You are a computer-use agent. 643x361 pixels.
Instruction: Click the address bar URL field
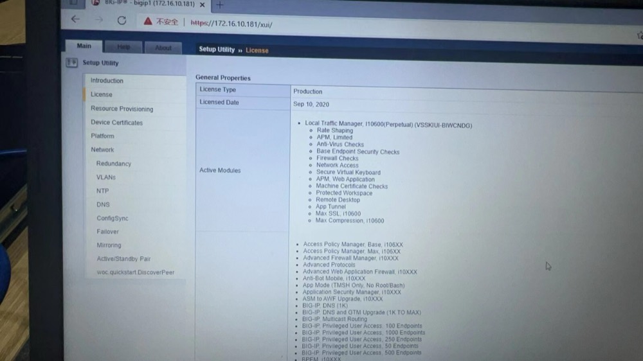pyautogui.click(x=231, y=24)
